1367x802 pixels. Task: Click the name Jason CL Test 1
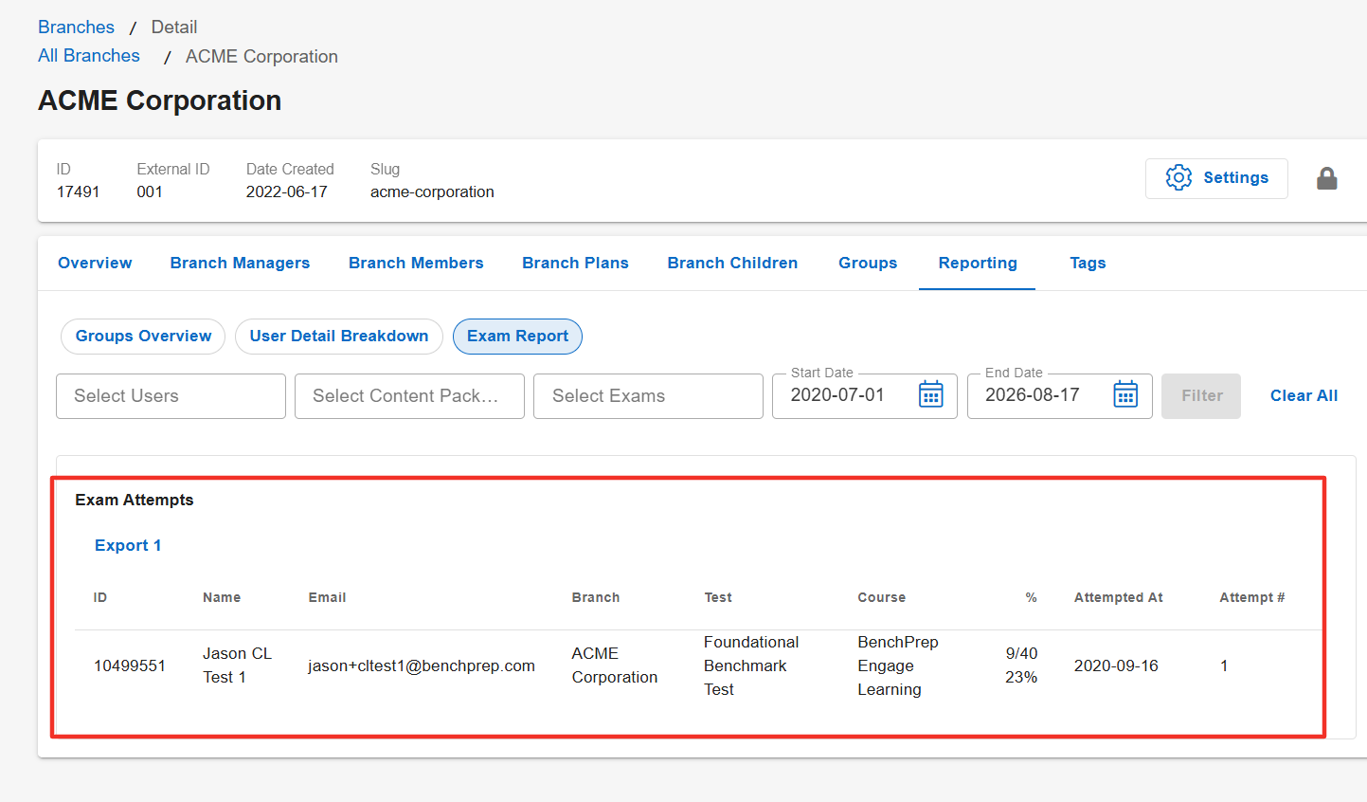237,665
